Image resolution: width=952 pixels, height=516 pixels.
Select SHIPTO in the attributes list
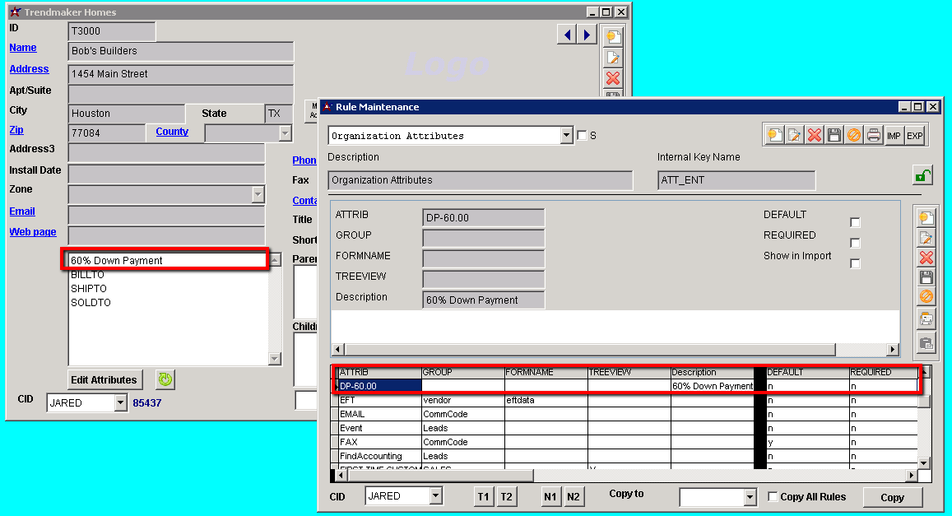(89, 289)
